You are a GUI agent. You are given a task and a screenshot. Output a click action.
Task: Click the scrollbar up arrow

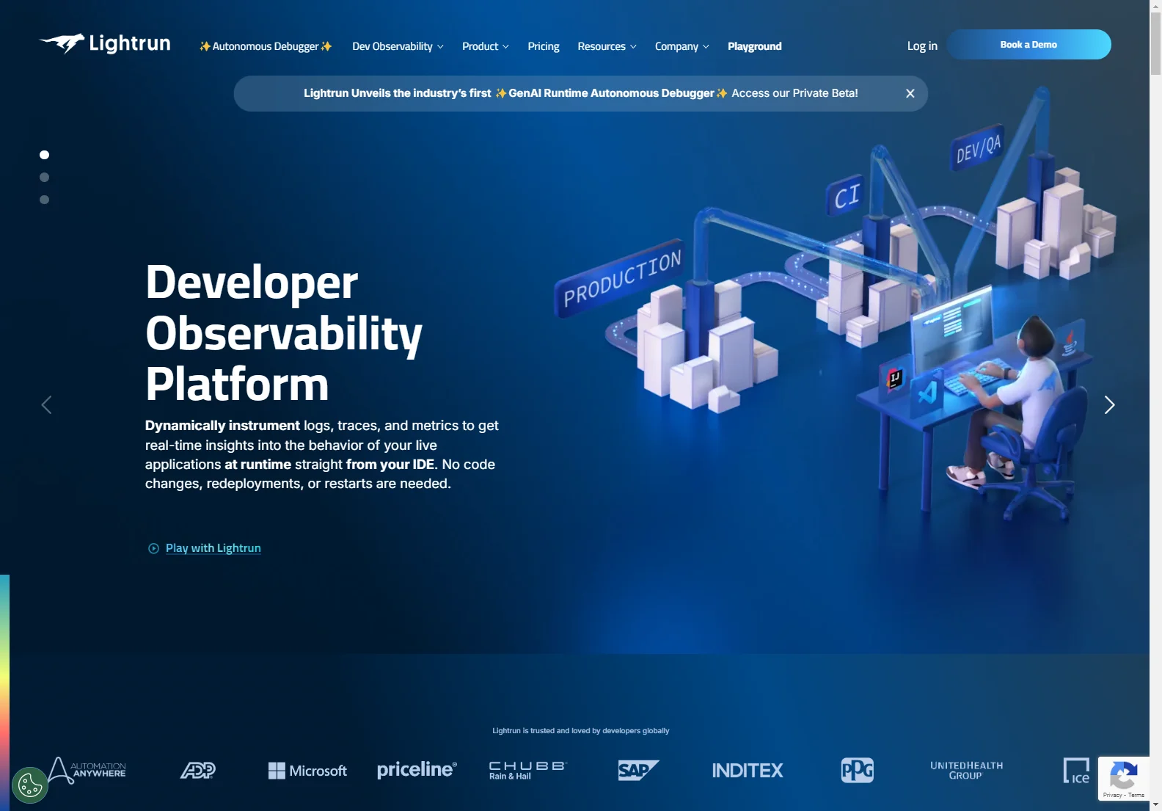click(1155, 6)
